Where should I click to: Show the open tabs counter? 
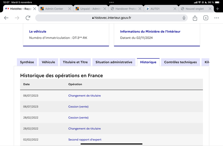pyautogui.click(x=206, y=18)
